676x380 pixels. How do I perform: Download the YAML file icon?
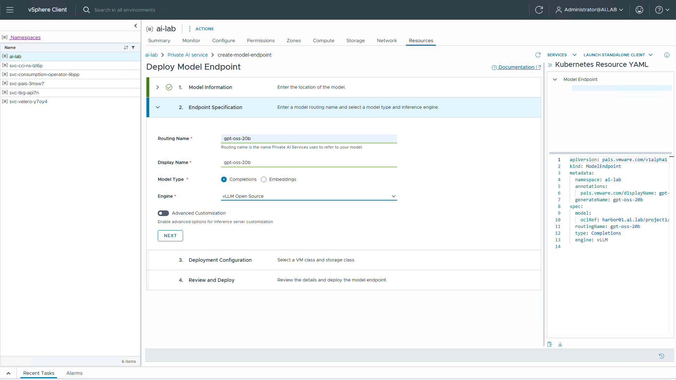[x=560, y=344]
